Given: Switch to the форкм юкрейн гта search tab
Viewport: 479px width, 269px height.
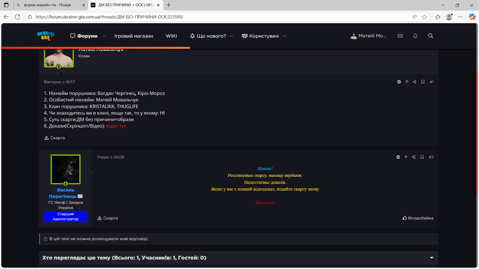Looking at the screenshot, I should [50, 5].
